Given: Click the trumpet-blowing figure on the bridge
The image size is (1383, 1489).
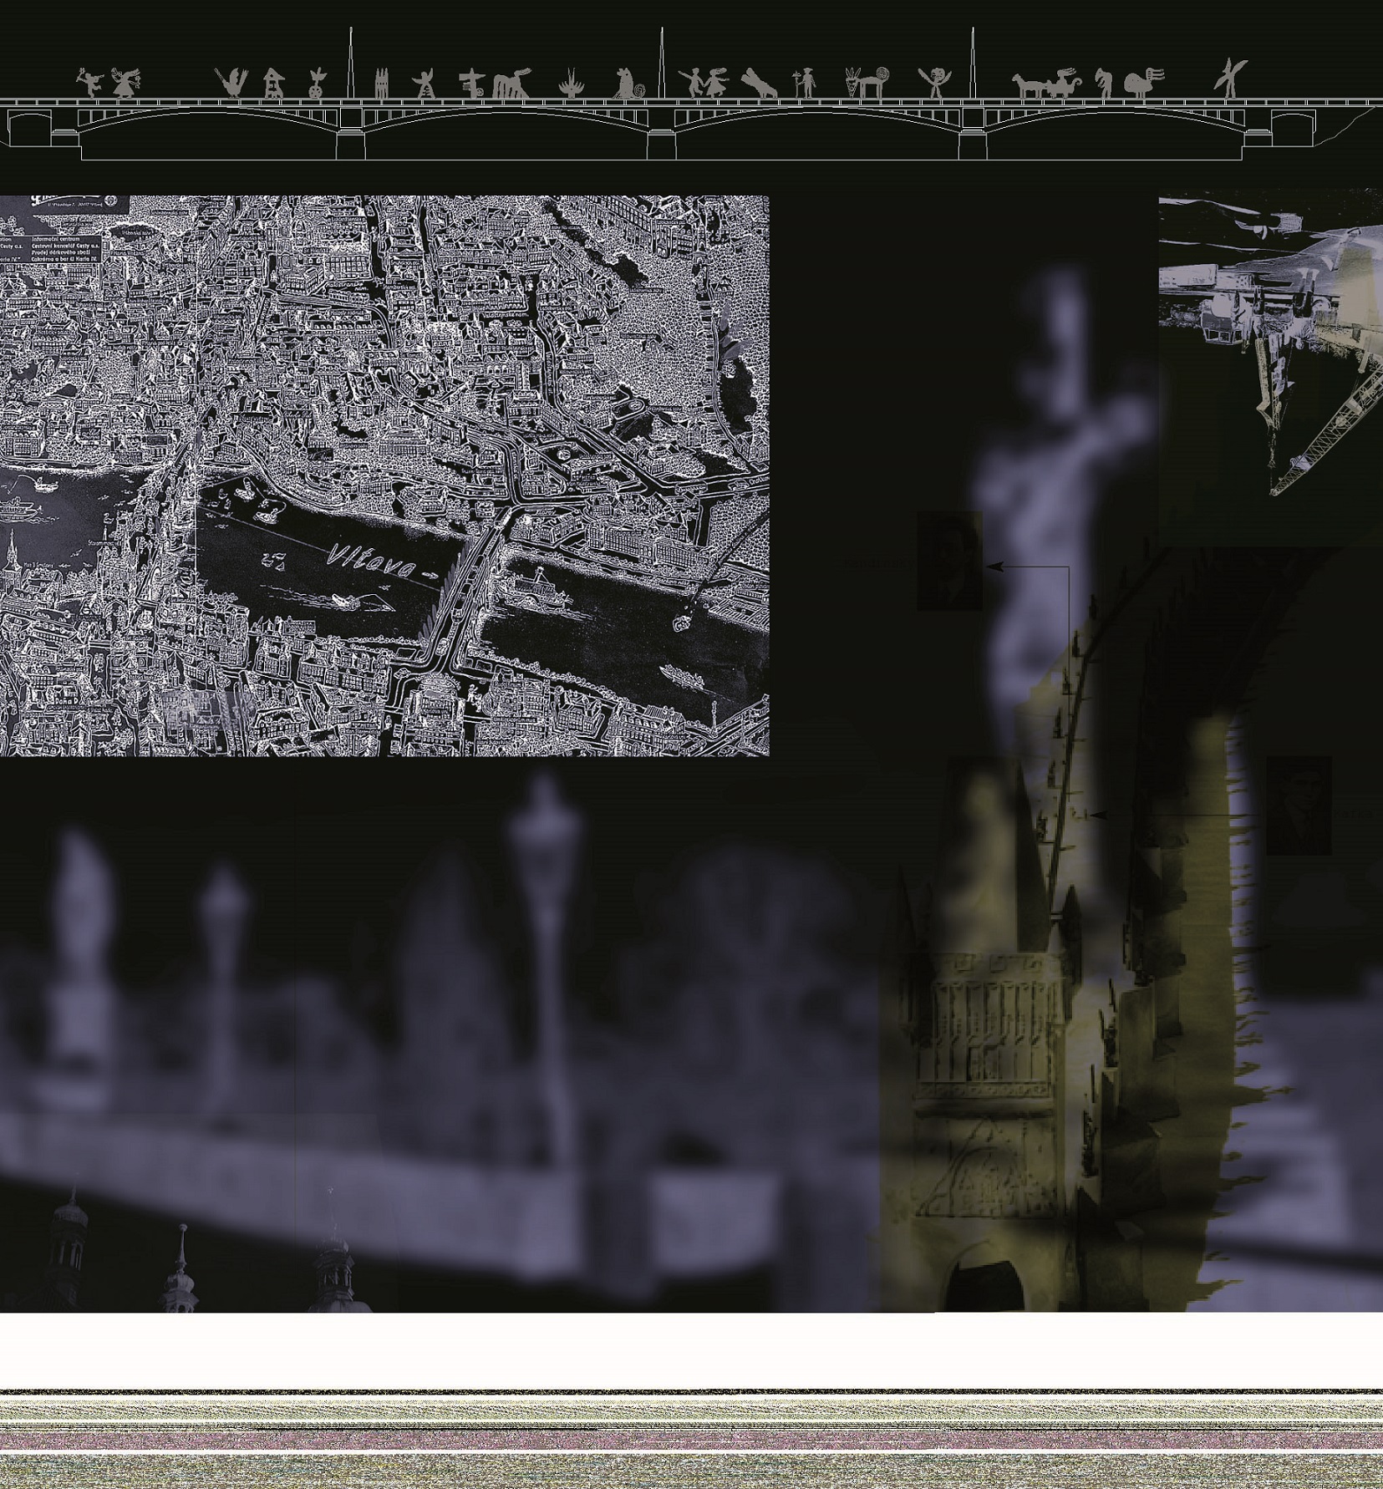Looking at the screenshot, I should tap(90, 83).
